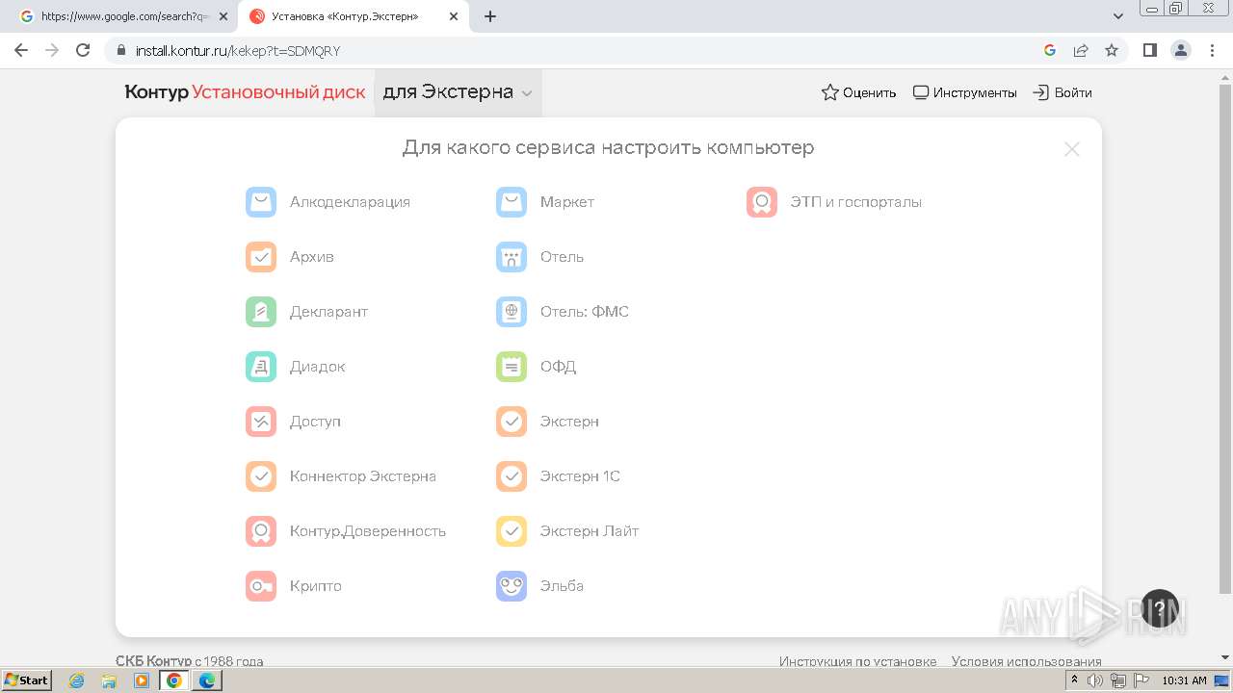Viewport: 1233px width, 693px height.
Task: Open Chrome three-dot menu
Action: 1212,50
